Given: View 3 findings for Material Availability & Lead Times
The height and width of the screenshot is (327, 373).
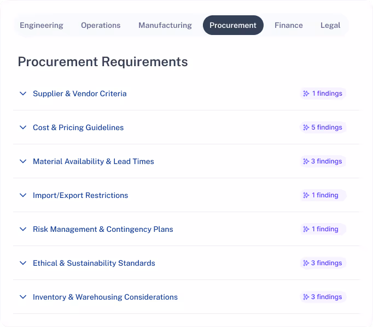Looking at the screenshot, I should (x=323, y=161).
